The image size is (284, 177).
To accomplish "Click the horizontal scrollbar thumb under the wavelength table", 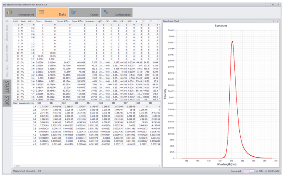I will (x=18, y=166).
